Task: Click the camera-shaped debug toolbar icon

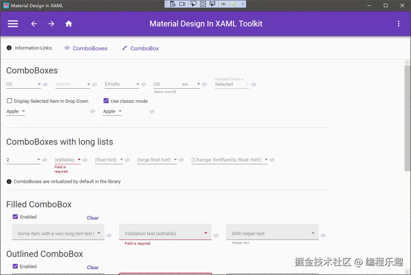Action: [182, 4]
